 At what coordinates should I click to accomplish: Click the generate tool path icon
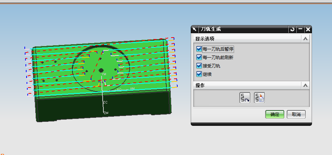(245, 98)
